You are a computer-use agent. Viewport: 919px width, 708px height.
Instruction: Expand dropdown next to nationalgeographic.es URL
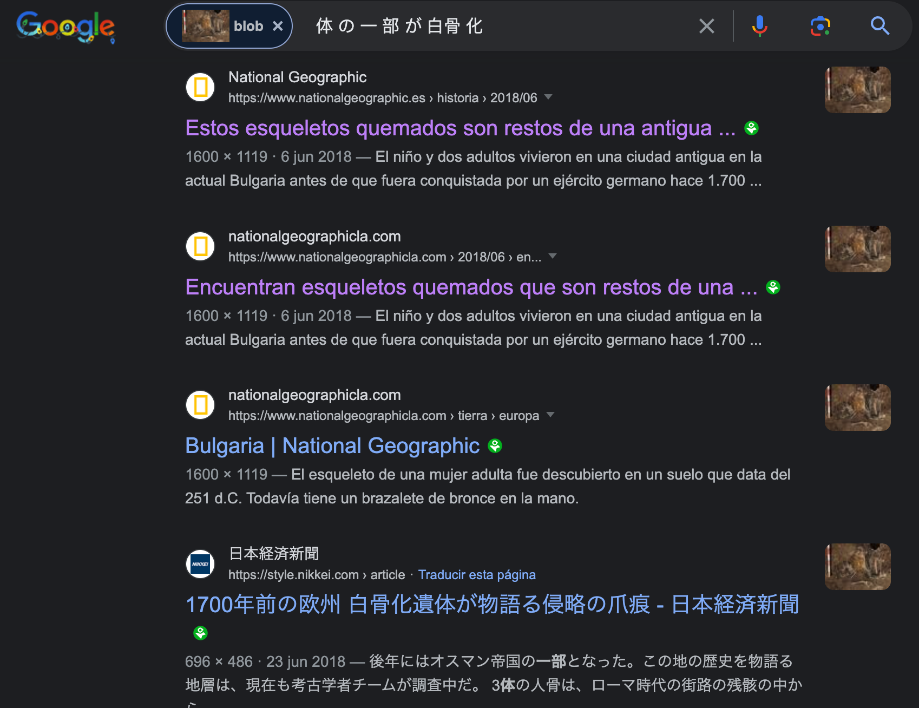(548, 97)
